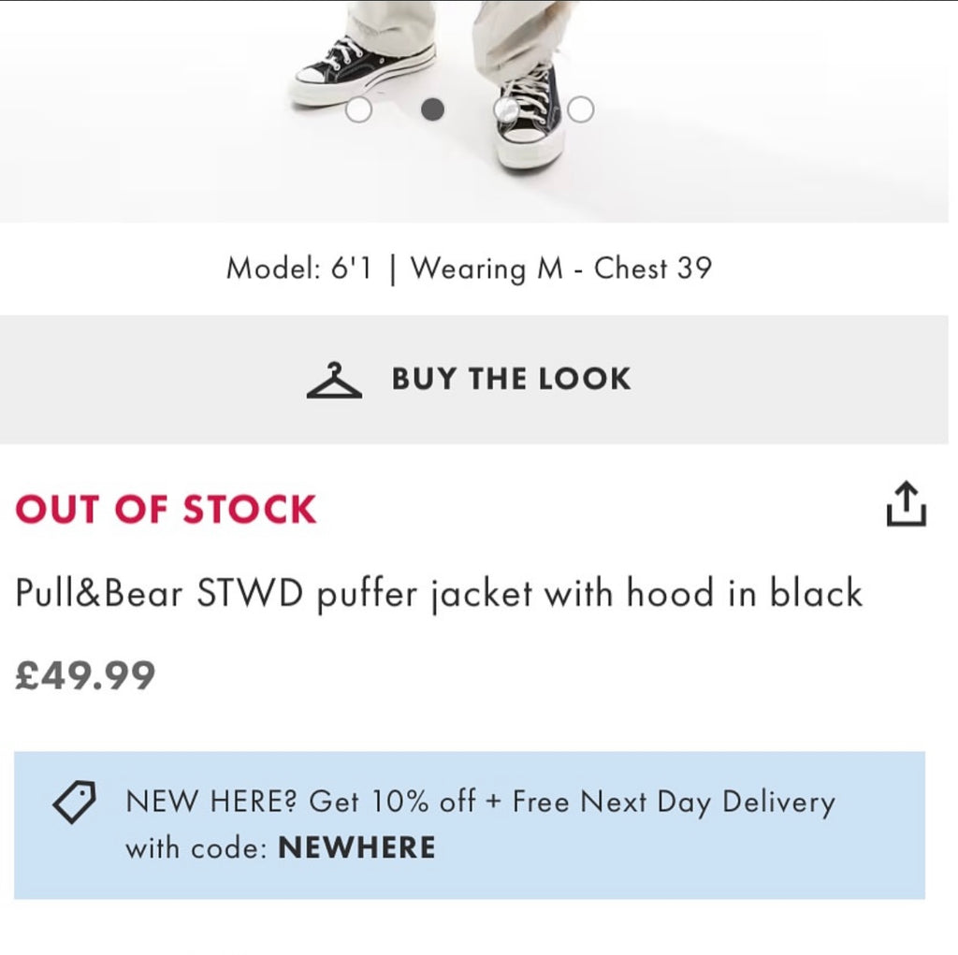Select the last carousel pagination dot

[x=580, y=109]
